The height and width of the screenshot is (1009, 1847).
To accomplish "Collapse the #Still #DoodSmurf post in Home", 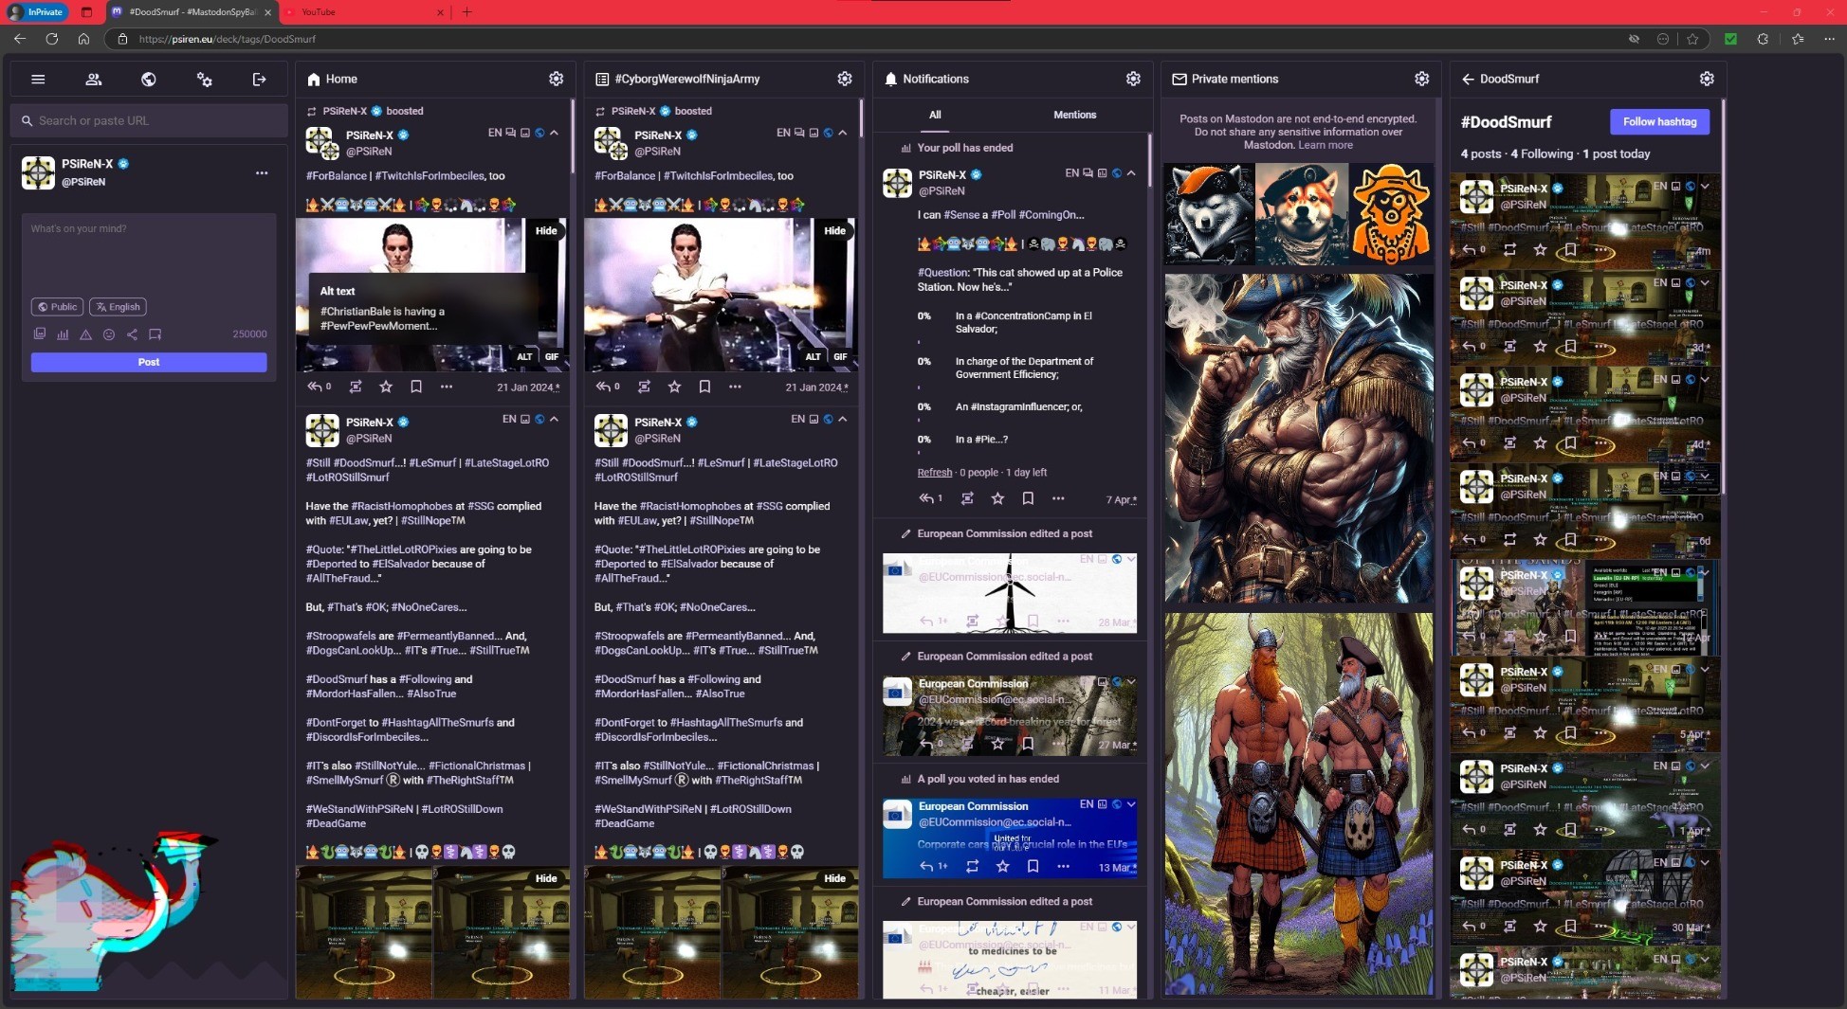I will tap(554, 419).
